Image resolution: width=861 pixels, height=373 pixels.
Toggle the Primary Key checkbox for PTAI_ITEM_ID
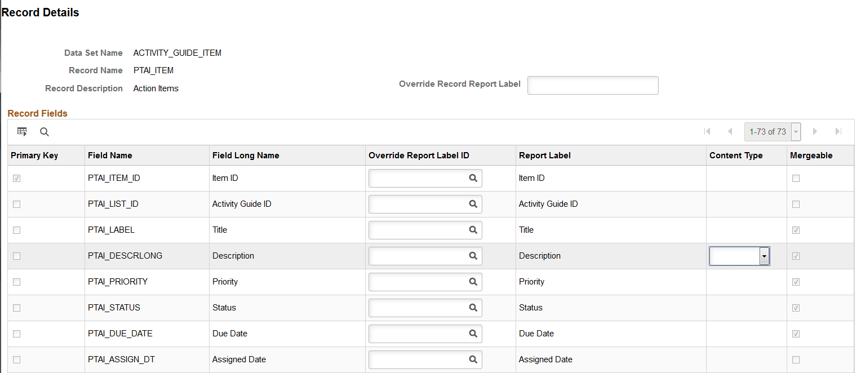pos(17,178)
